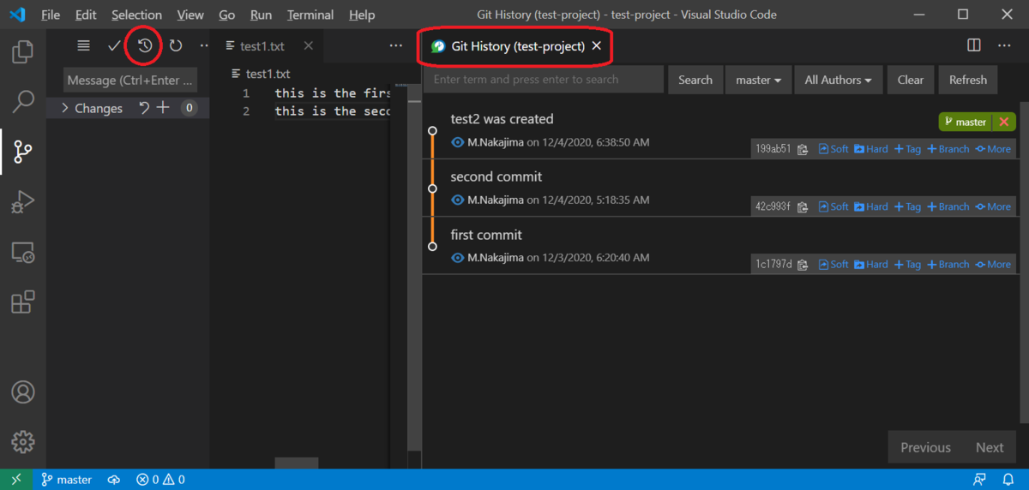Screen dimensions: 1029x490
Task: Open More options for commit 1c1797d
Action: [993, 265]
